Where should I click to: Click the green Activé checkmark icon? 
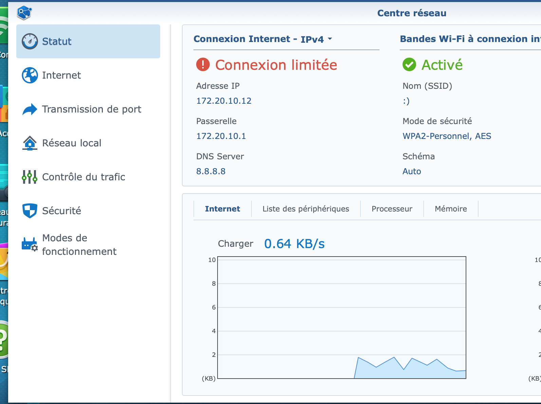point(409,64)
